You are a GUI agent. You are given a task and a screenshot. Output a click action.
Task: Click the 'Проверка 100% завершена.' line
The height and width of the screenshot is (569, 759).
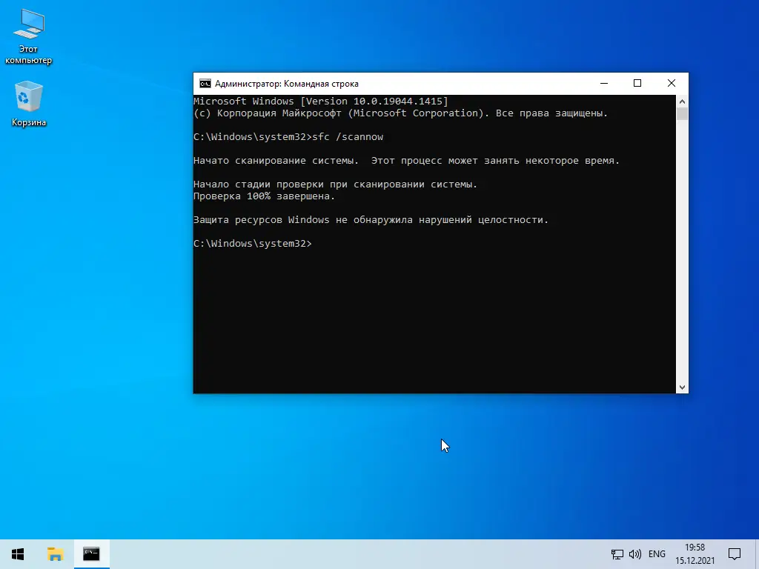[x=265, y=196]
